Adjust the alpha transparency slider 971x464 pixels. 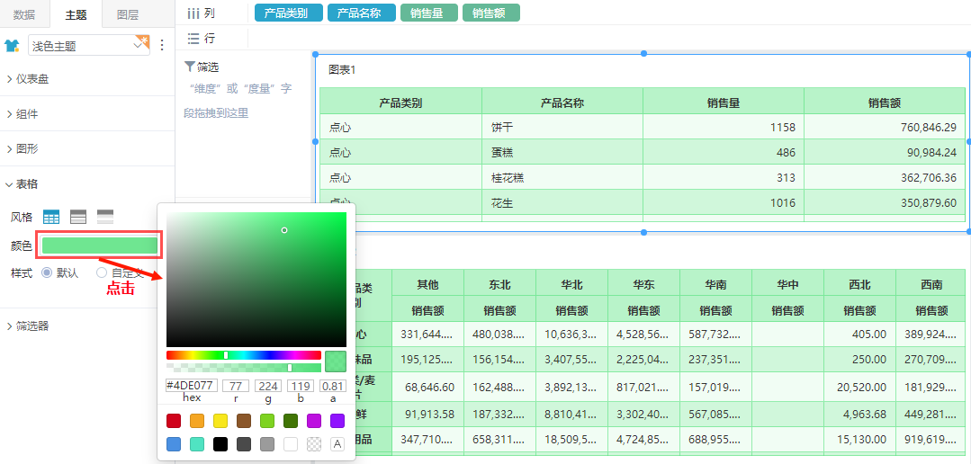click(243, 368)
